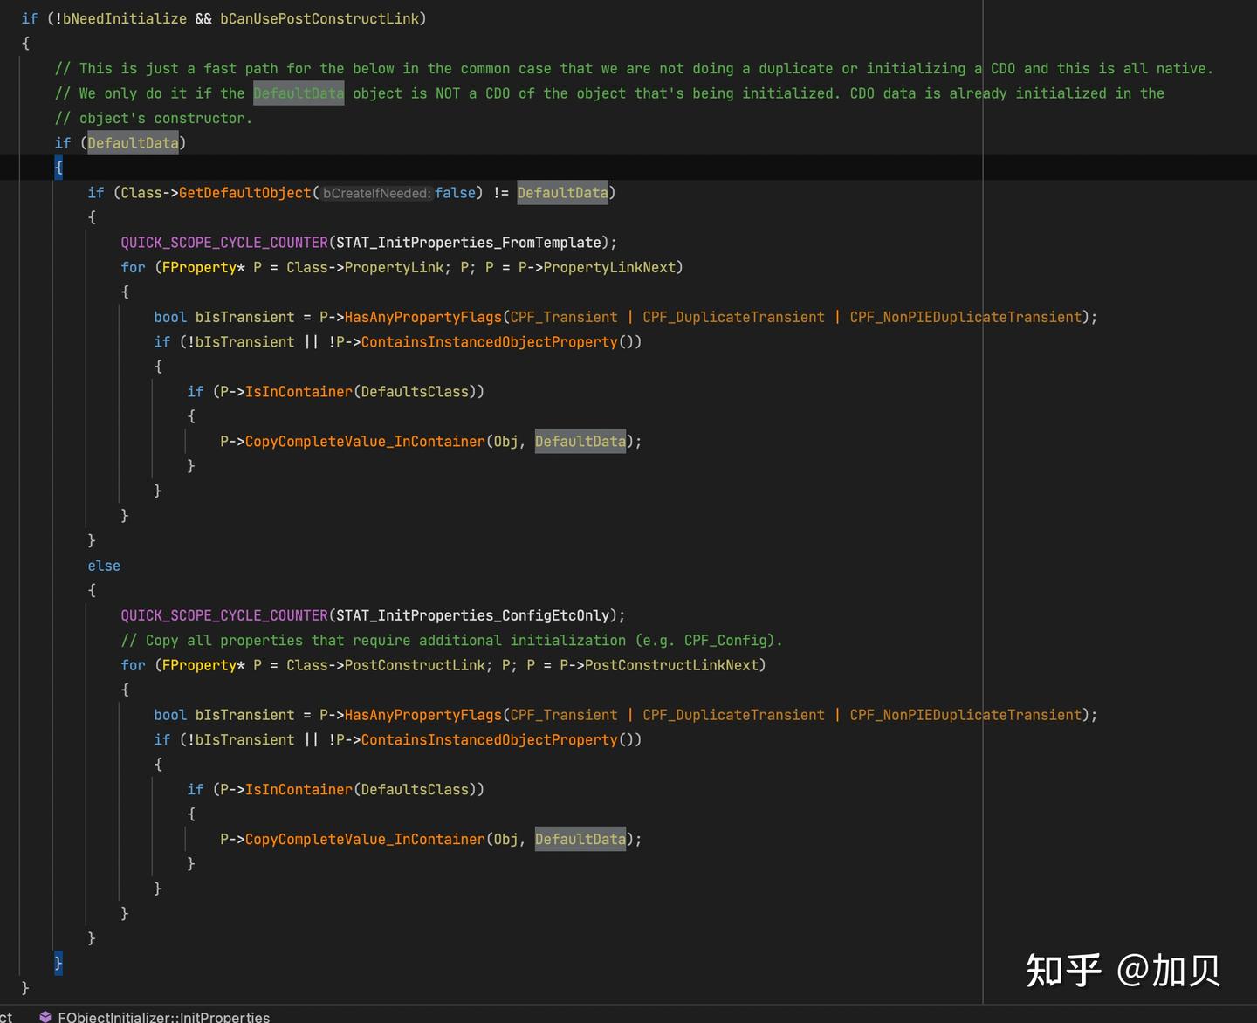Click the highlighted DefaultData word in the comment

pos(299,93)
